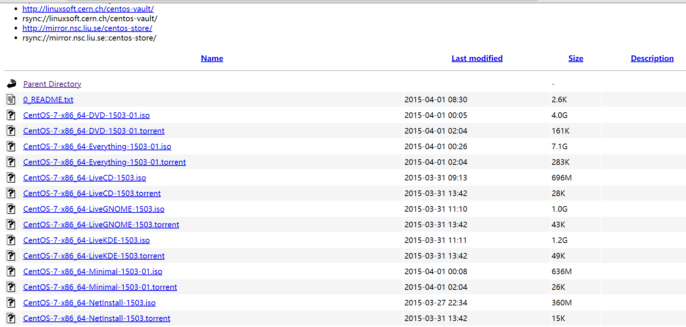Download the LiveGNOME-1503.iso link
686x327 pixels.
point(94,209)
